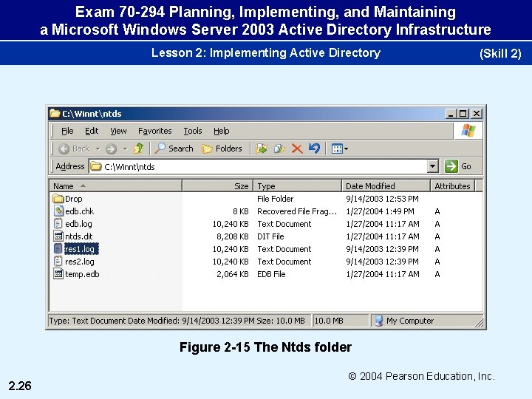Select the ntds.dit file name
Image resolution: width=532 pixels, height=399 pixels.
pos(79,236)
